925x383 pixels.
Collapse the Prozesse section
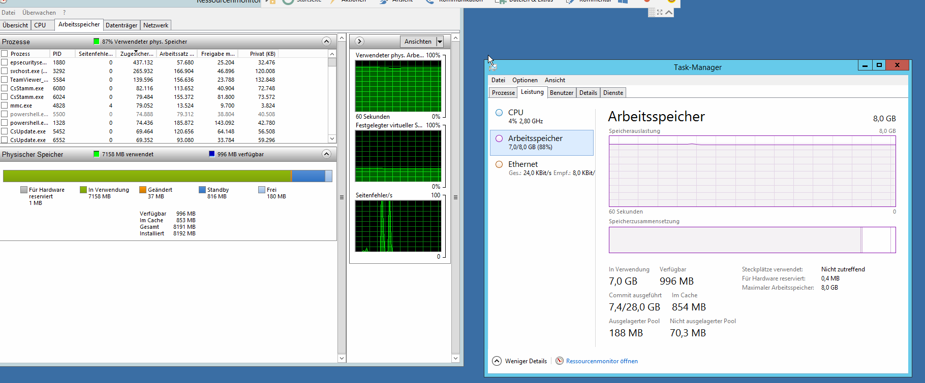tap(327, 42)
